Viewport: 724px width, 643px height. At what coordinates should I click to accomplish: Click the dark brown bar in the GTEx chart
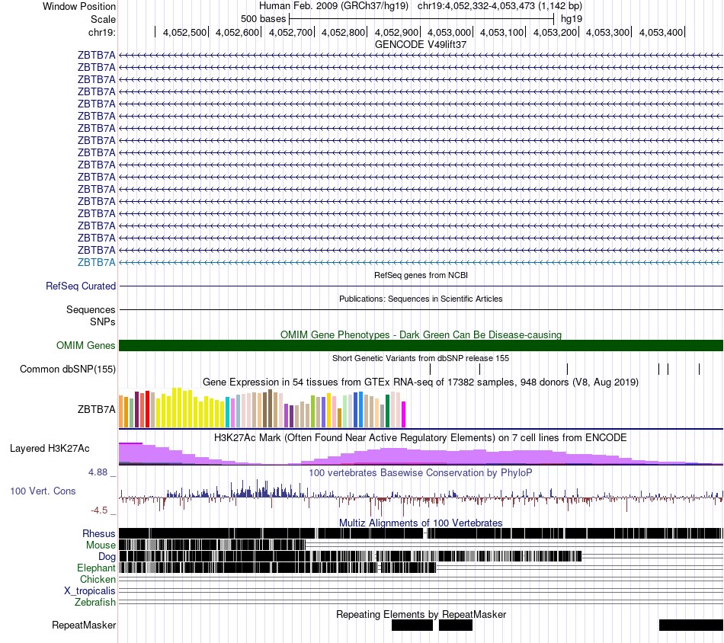(270, 408)
